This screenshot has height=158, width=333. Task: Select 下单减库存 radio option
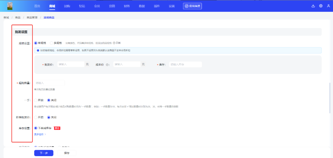(36, 128)
